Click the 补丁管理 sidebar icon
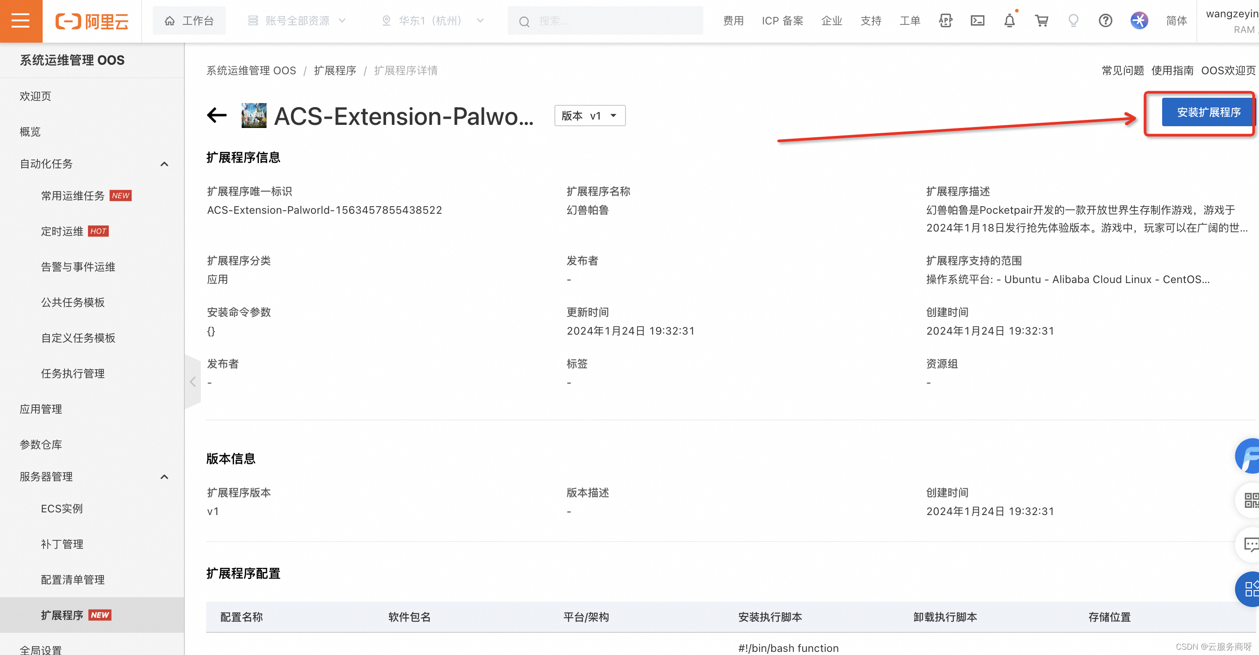1259x655 pixels. pos(62,543)
